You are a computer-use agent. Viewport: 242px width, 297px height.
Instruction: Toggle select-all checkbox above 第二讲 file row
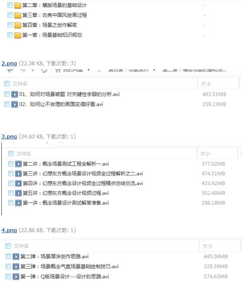pos(11,153)
